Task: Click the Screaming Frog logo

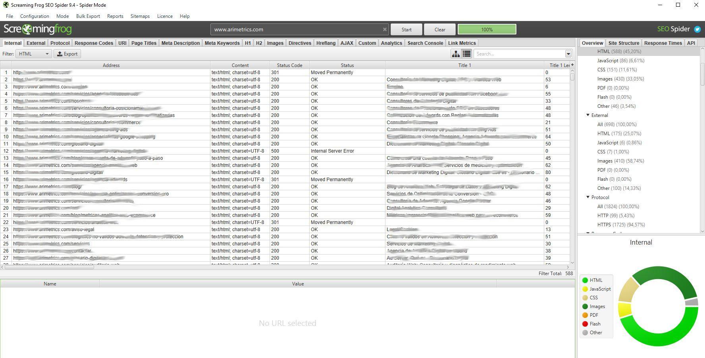Action: coord(38,29)
